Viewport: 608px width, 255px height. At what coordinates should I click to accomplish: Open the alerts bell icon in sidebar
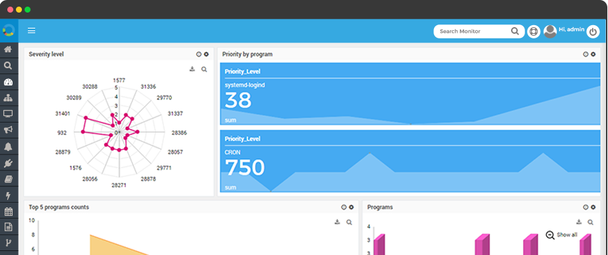pos(8,146)
